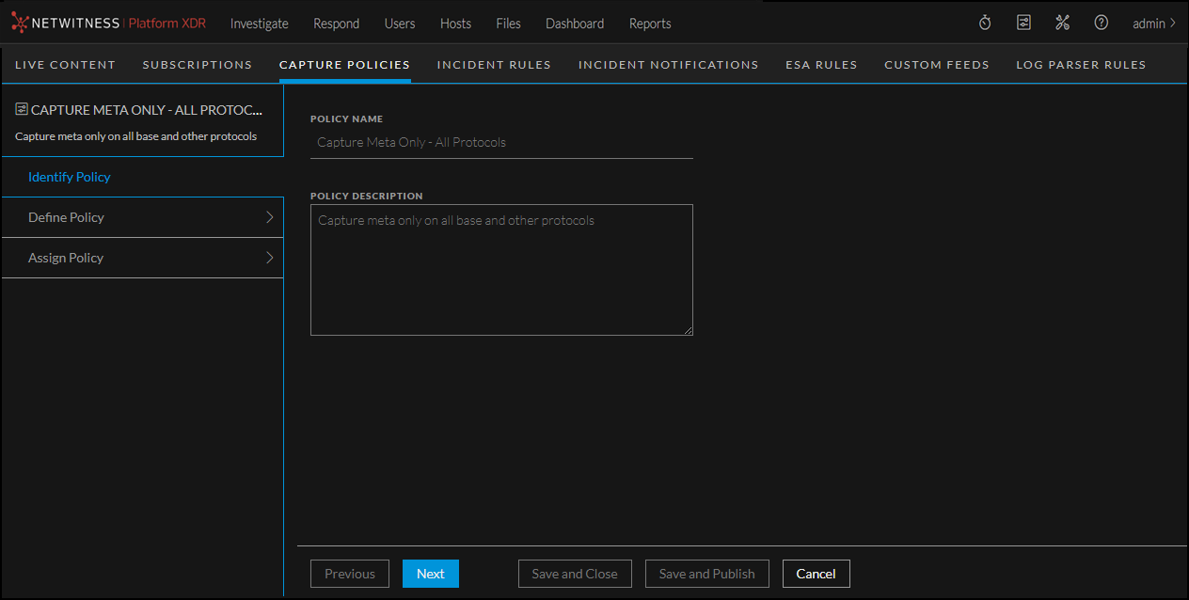This screenshot has height=600, width=1189.
Task: Switch to the ESA Rules tab
Action: (x=821, y=65)
